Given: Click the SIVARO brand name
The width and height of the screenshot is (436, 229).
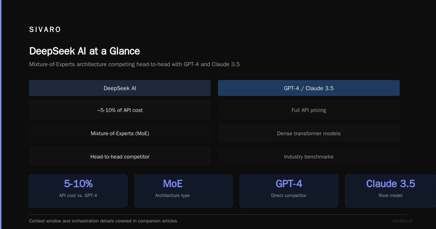Looking at the screenshot, I should coord(45,30).
